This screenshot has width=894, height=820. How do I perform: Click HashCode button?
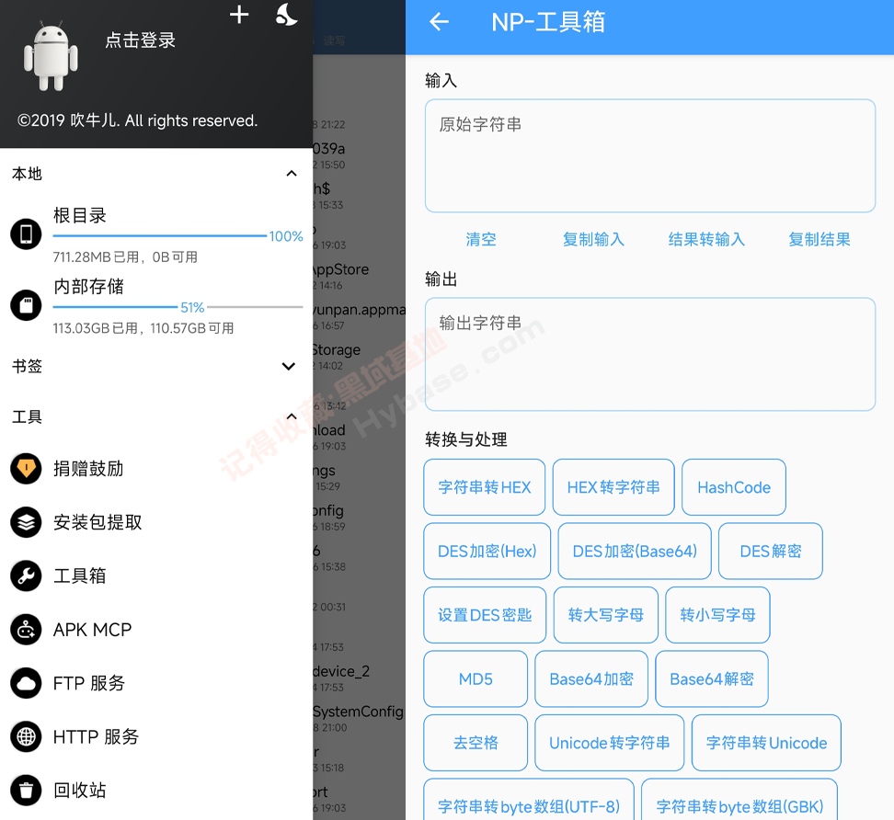point(734,487)
